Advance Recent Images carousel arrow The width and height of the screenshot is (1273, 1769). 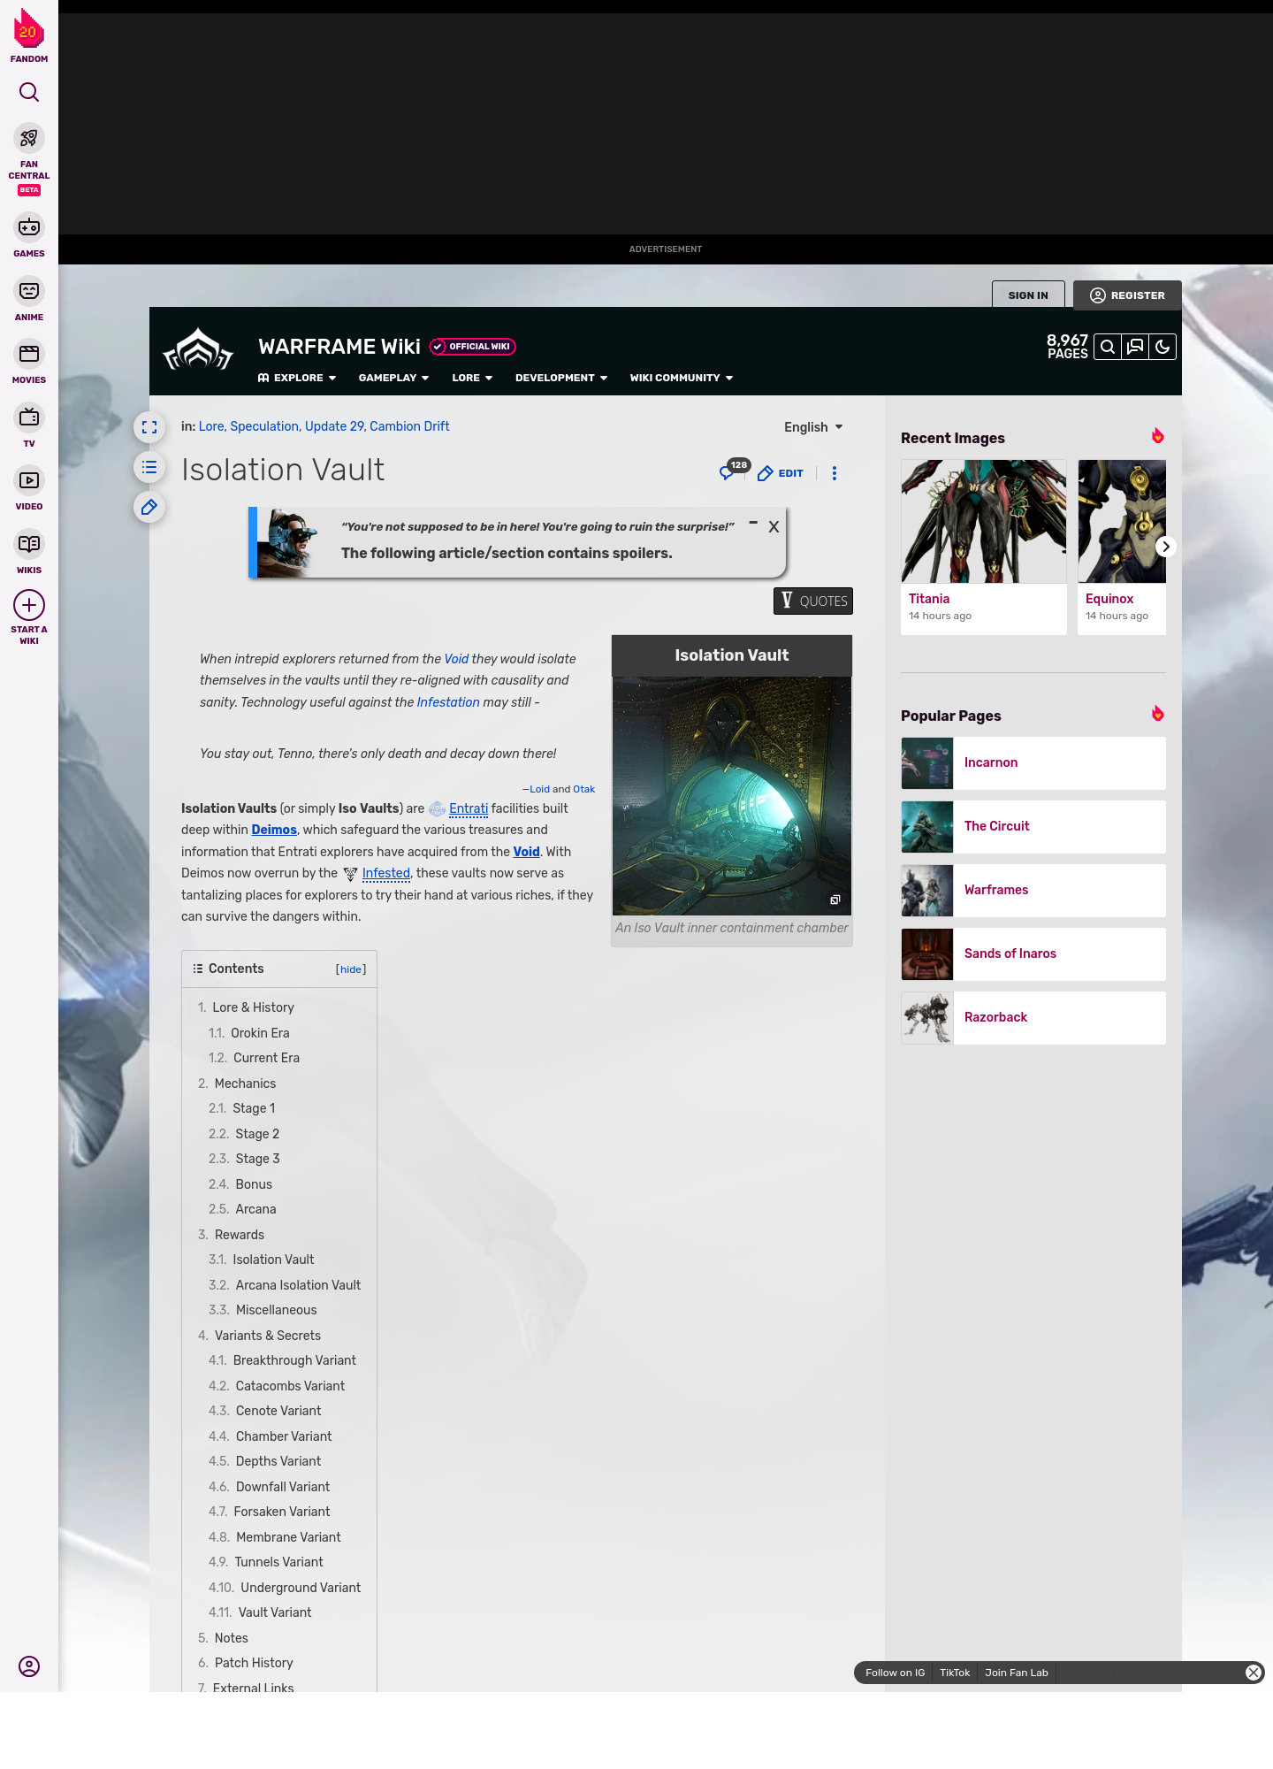coord(1166,547)
